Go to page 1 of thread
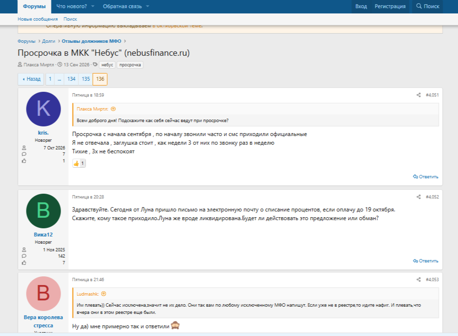Viewport: 458px width, 336px height. point(50,79)
